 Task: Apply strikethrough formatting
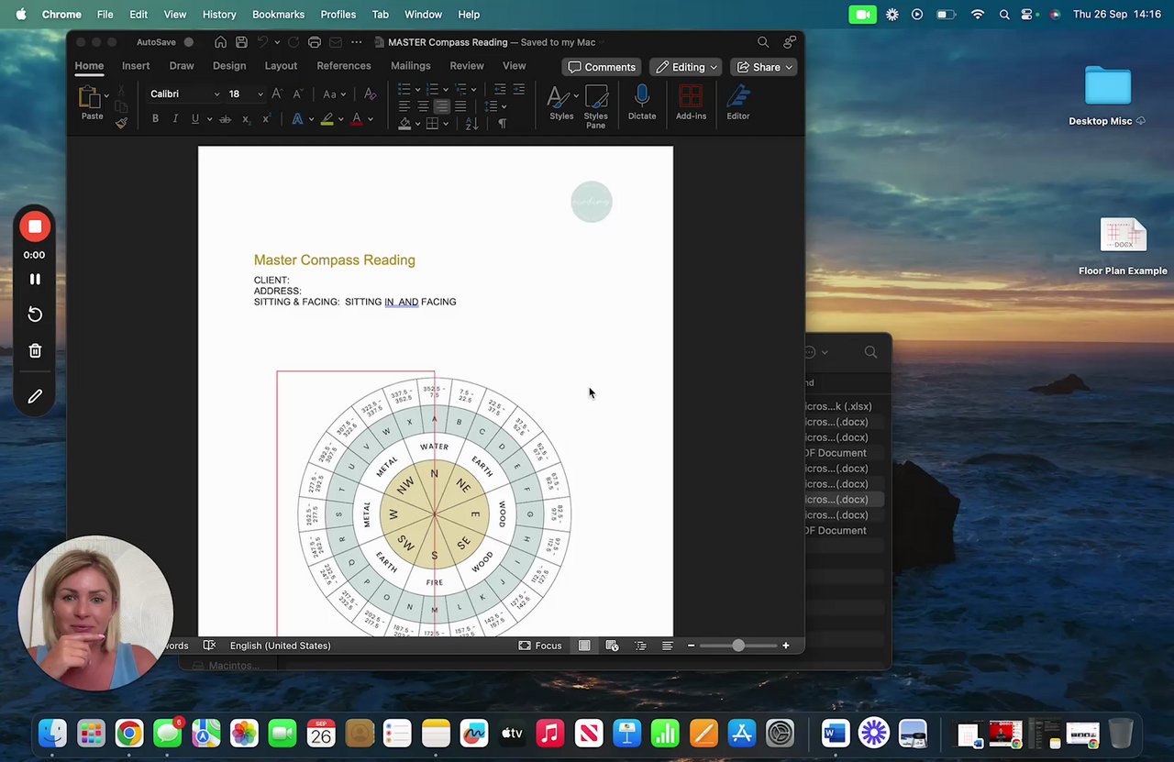(226, 119)
